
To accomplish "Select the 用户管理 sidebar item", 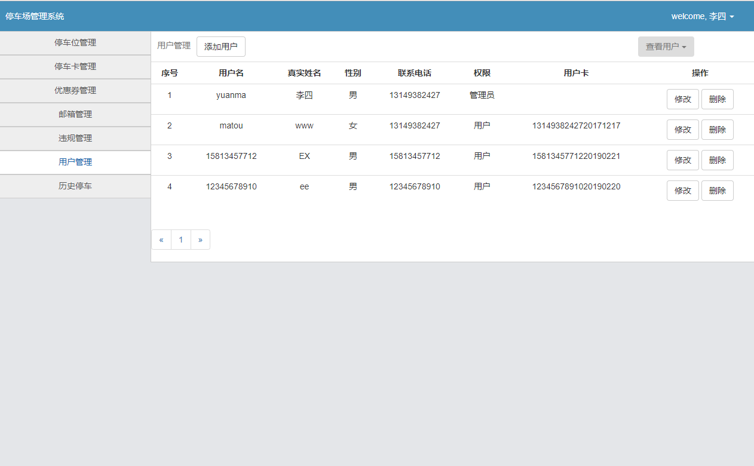I will (x=75, y=163).
